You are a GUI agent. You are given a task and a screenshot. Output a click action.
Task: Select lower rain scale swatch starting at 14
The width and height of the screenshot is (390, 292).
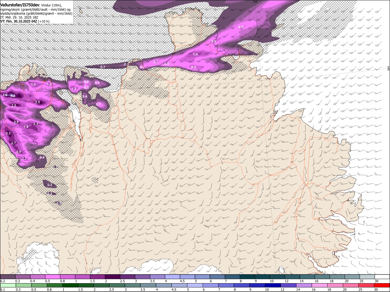tap(304, 285)
